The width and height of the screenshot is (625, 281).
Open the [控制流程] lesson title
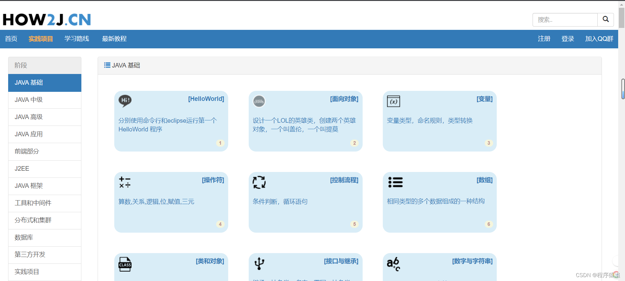(x=344, y=180)
